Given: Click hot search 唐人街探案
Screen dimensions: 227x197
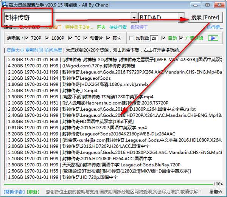Looking at the screenshot, I should (x=30, y=27).
